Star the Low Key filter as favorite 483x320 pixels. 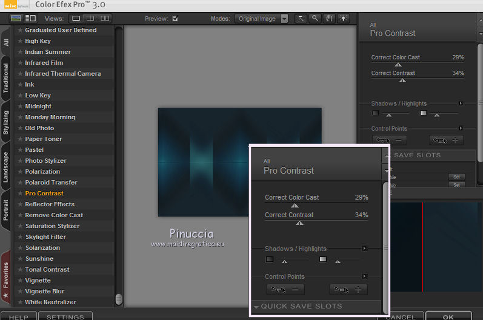click(20, 96)
